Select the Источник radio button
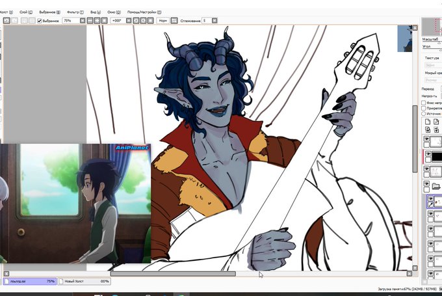 tap(423, 113)
